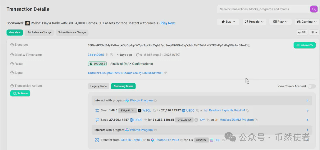The height and width of the screenshot is (150, 320).
Task: Copy the second Photon Program address
Action: [155, 130]
